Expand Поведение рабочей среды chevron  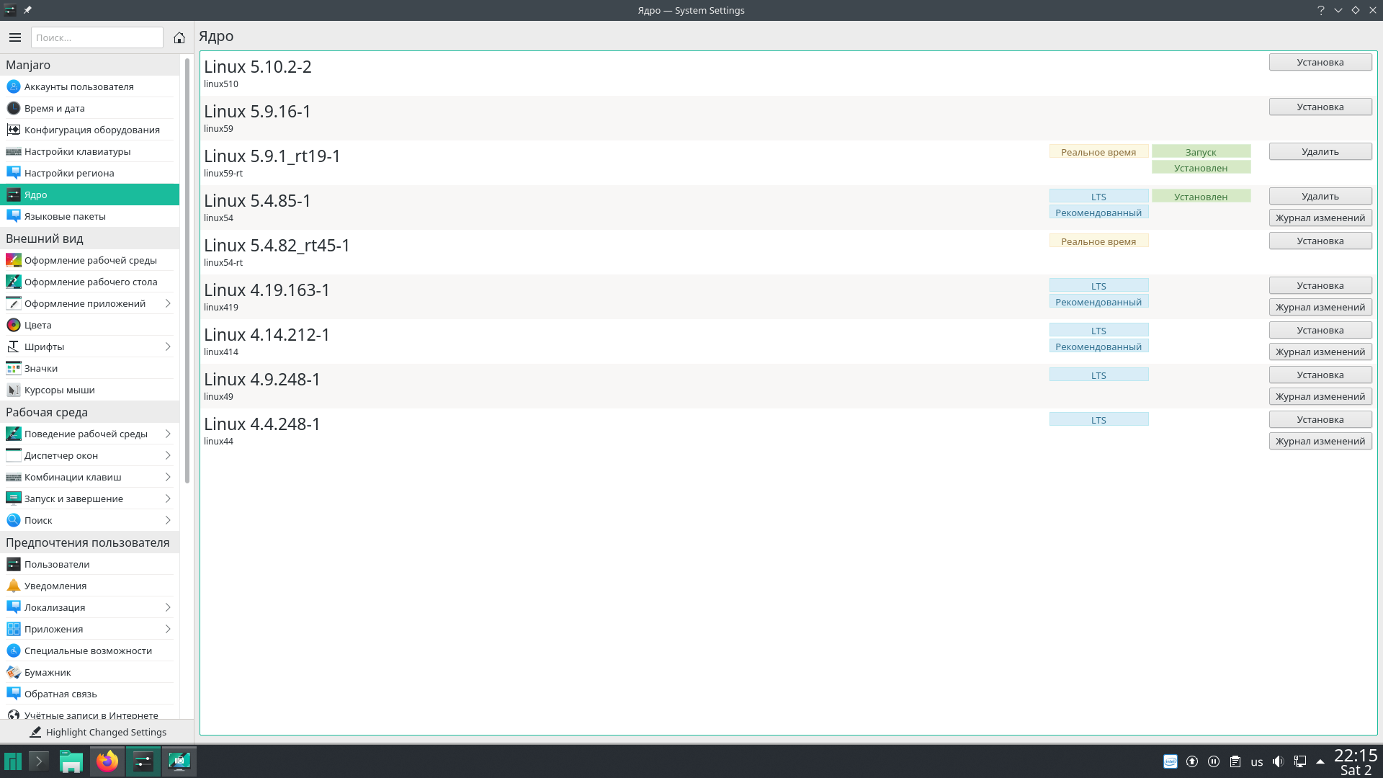pos(168,434)
